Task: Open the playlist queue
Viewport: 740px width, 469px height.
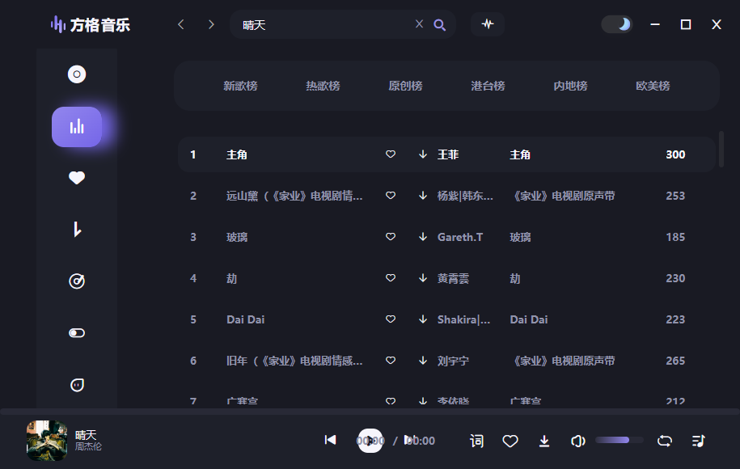Action: (699, 441)
